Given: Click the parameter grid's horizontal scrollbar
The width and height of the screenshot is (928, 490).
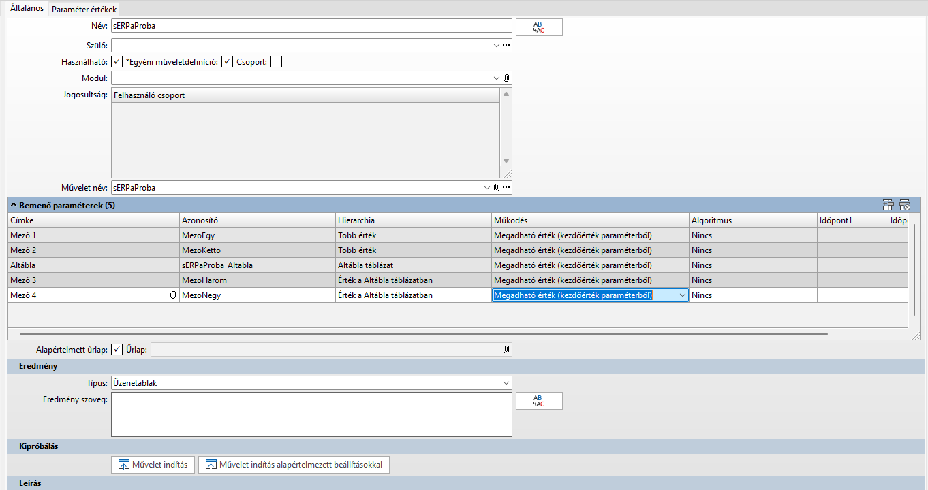Looking at the screenshot, I should [424, 334].
